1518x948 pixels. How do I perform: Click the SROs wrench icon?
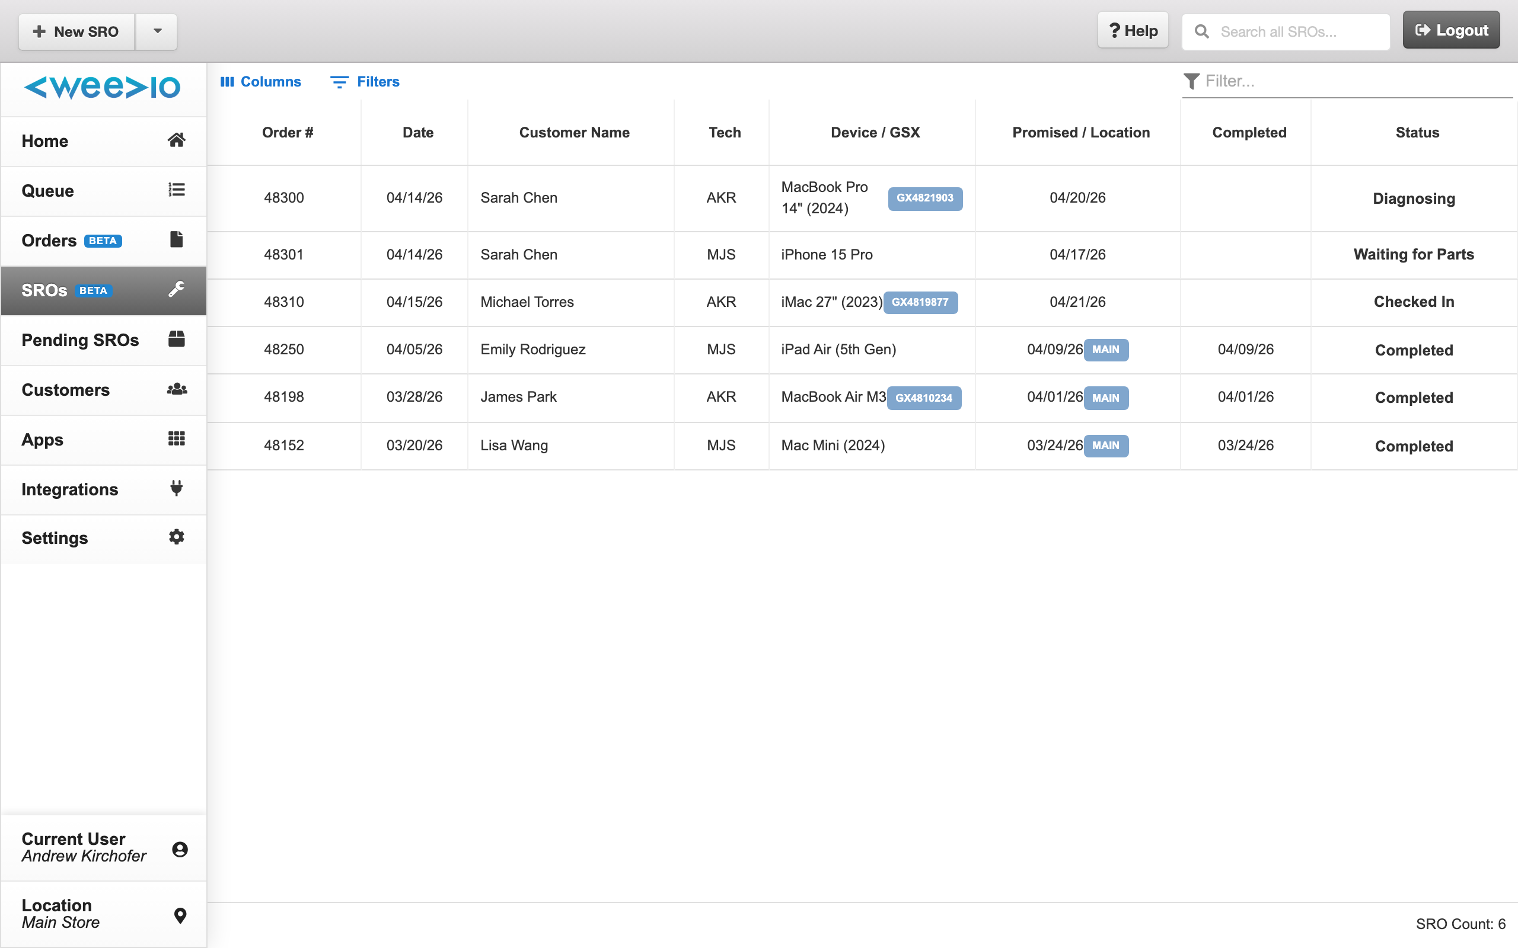(x=176, y=289)
